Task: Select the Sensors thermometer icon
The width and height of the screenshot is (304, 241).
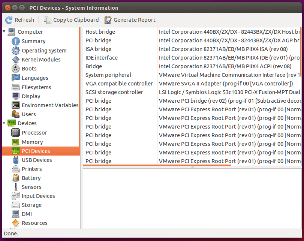Action: [x=16, y=187]
